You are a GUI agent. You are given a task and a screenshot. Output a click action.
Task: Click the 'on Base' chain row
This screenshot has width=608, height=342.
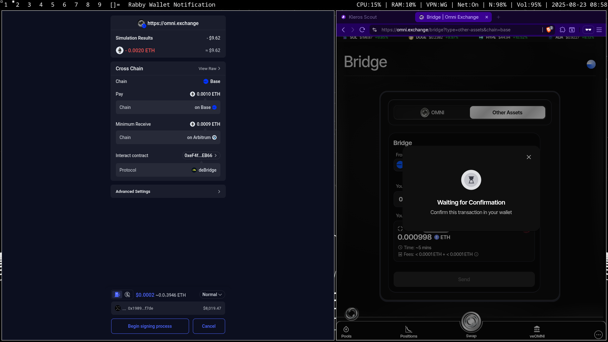[x=168, y=107]
